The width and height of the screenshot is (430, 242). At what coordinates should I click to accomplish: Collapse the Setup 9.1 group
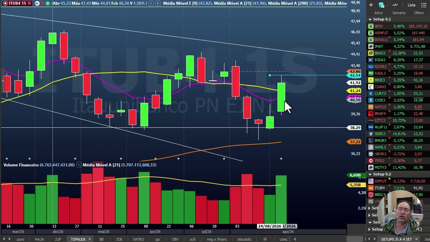370,19
